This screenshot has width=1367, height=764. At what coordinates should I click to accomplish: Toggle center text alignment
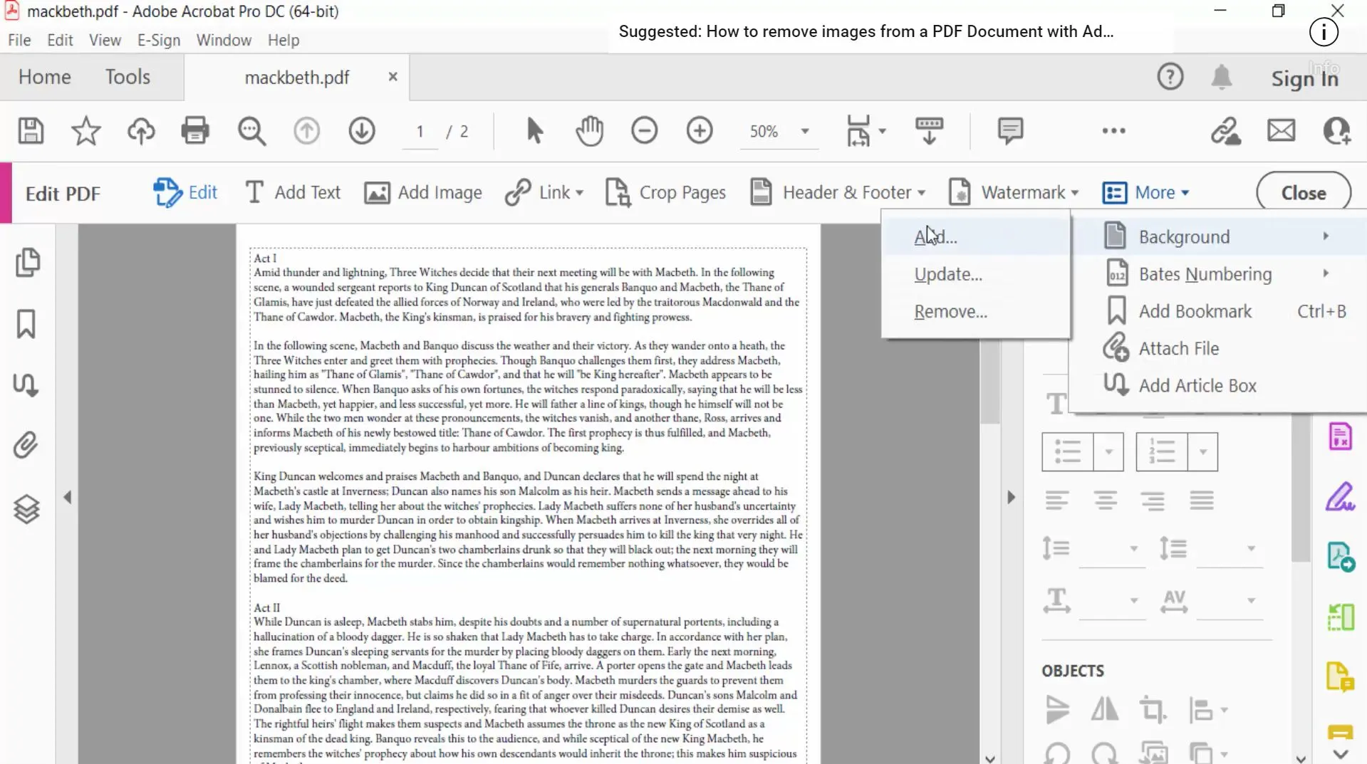pyautogui.click(x=1106, y=500)
